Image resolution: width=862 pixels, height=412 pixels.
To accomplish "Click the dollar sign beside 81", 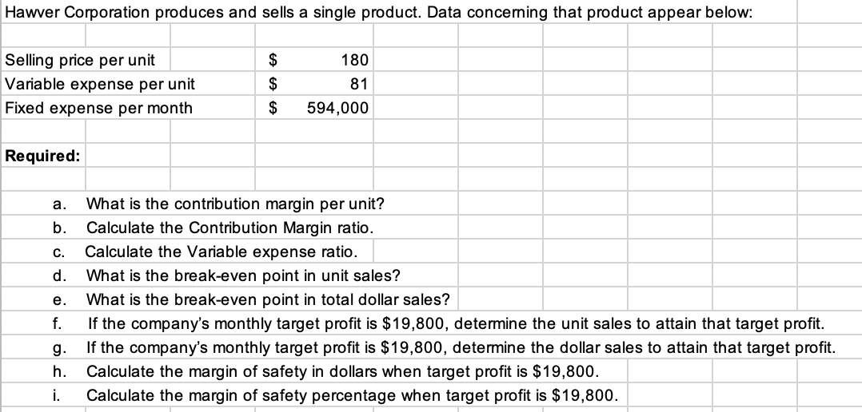I will coord(272,84).
